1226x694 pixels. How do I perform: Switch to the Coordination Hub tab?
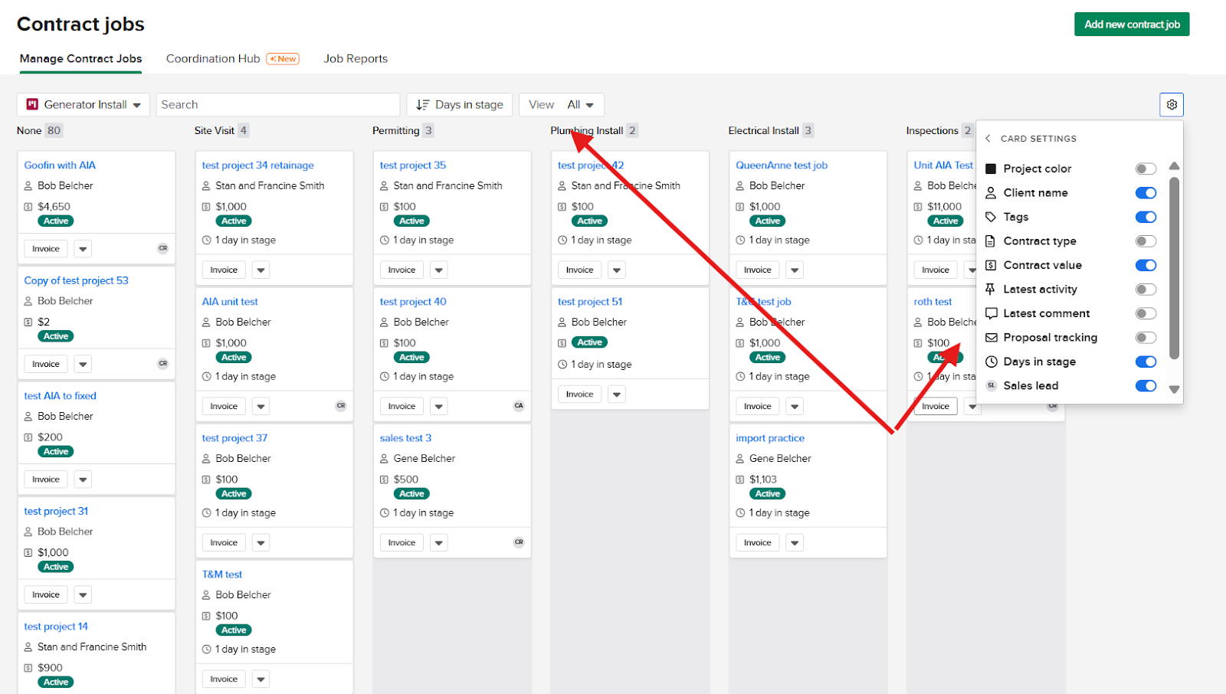[x=213, y=59]
